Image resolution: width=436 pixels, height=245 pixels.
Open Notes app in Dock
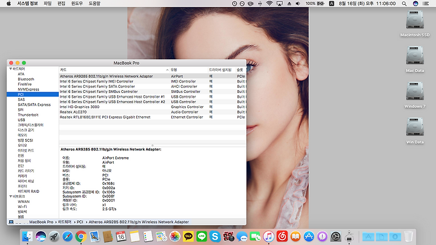(x=134, y=237)
